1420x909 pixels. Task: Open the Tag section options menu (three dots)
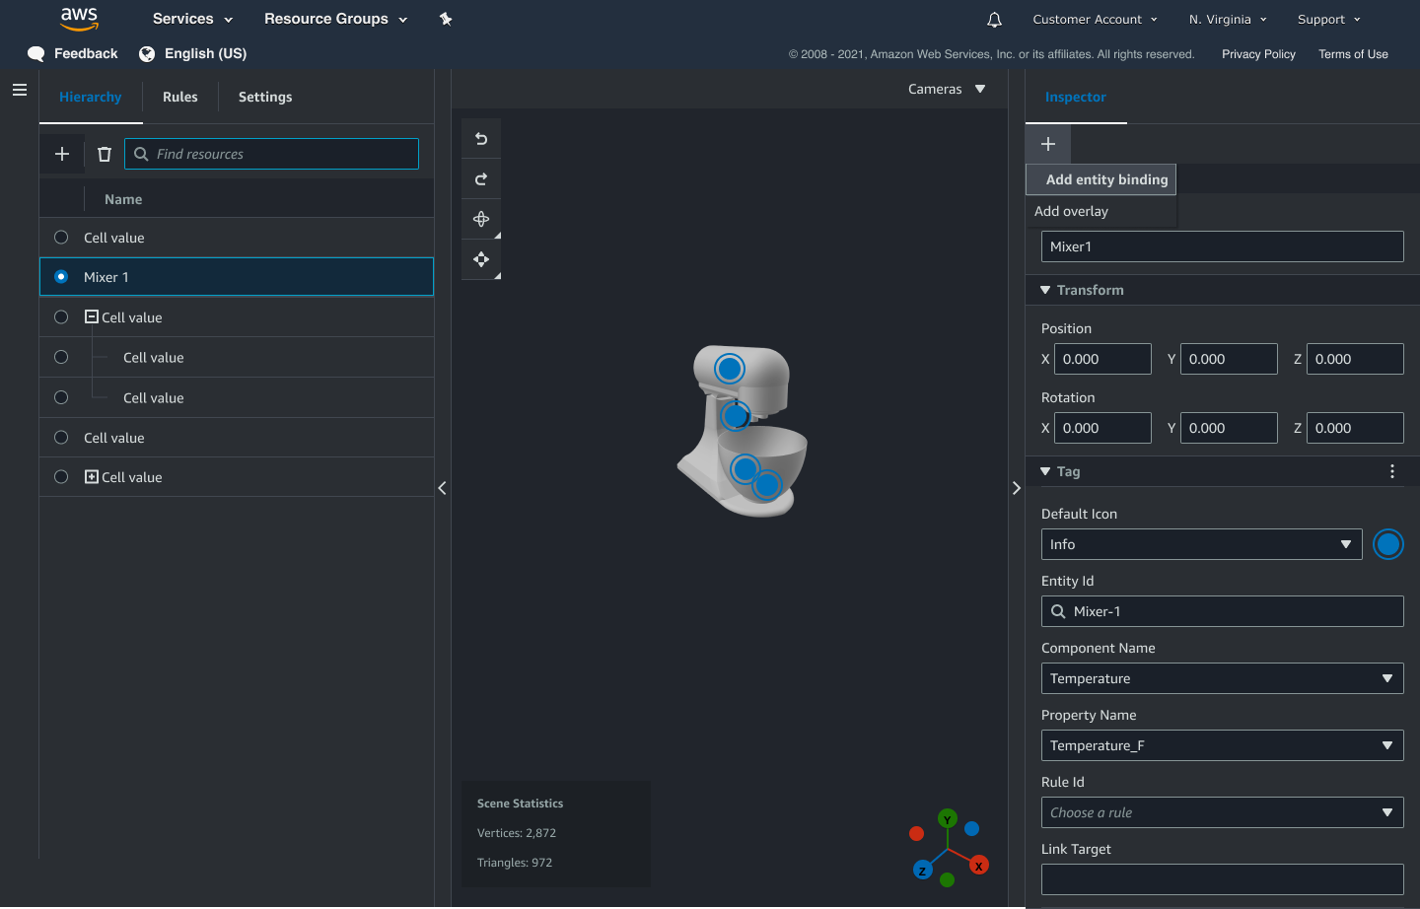pyautogui.click(x=1391, y=471)
